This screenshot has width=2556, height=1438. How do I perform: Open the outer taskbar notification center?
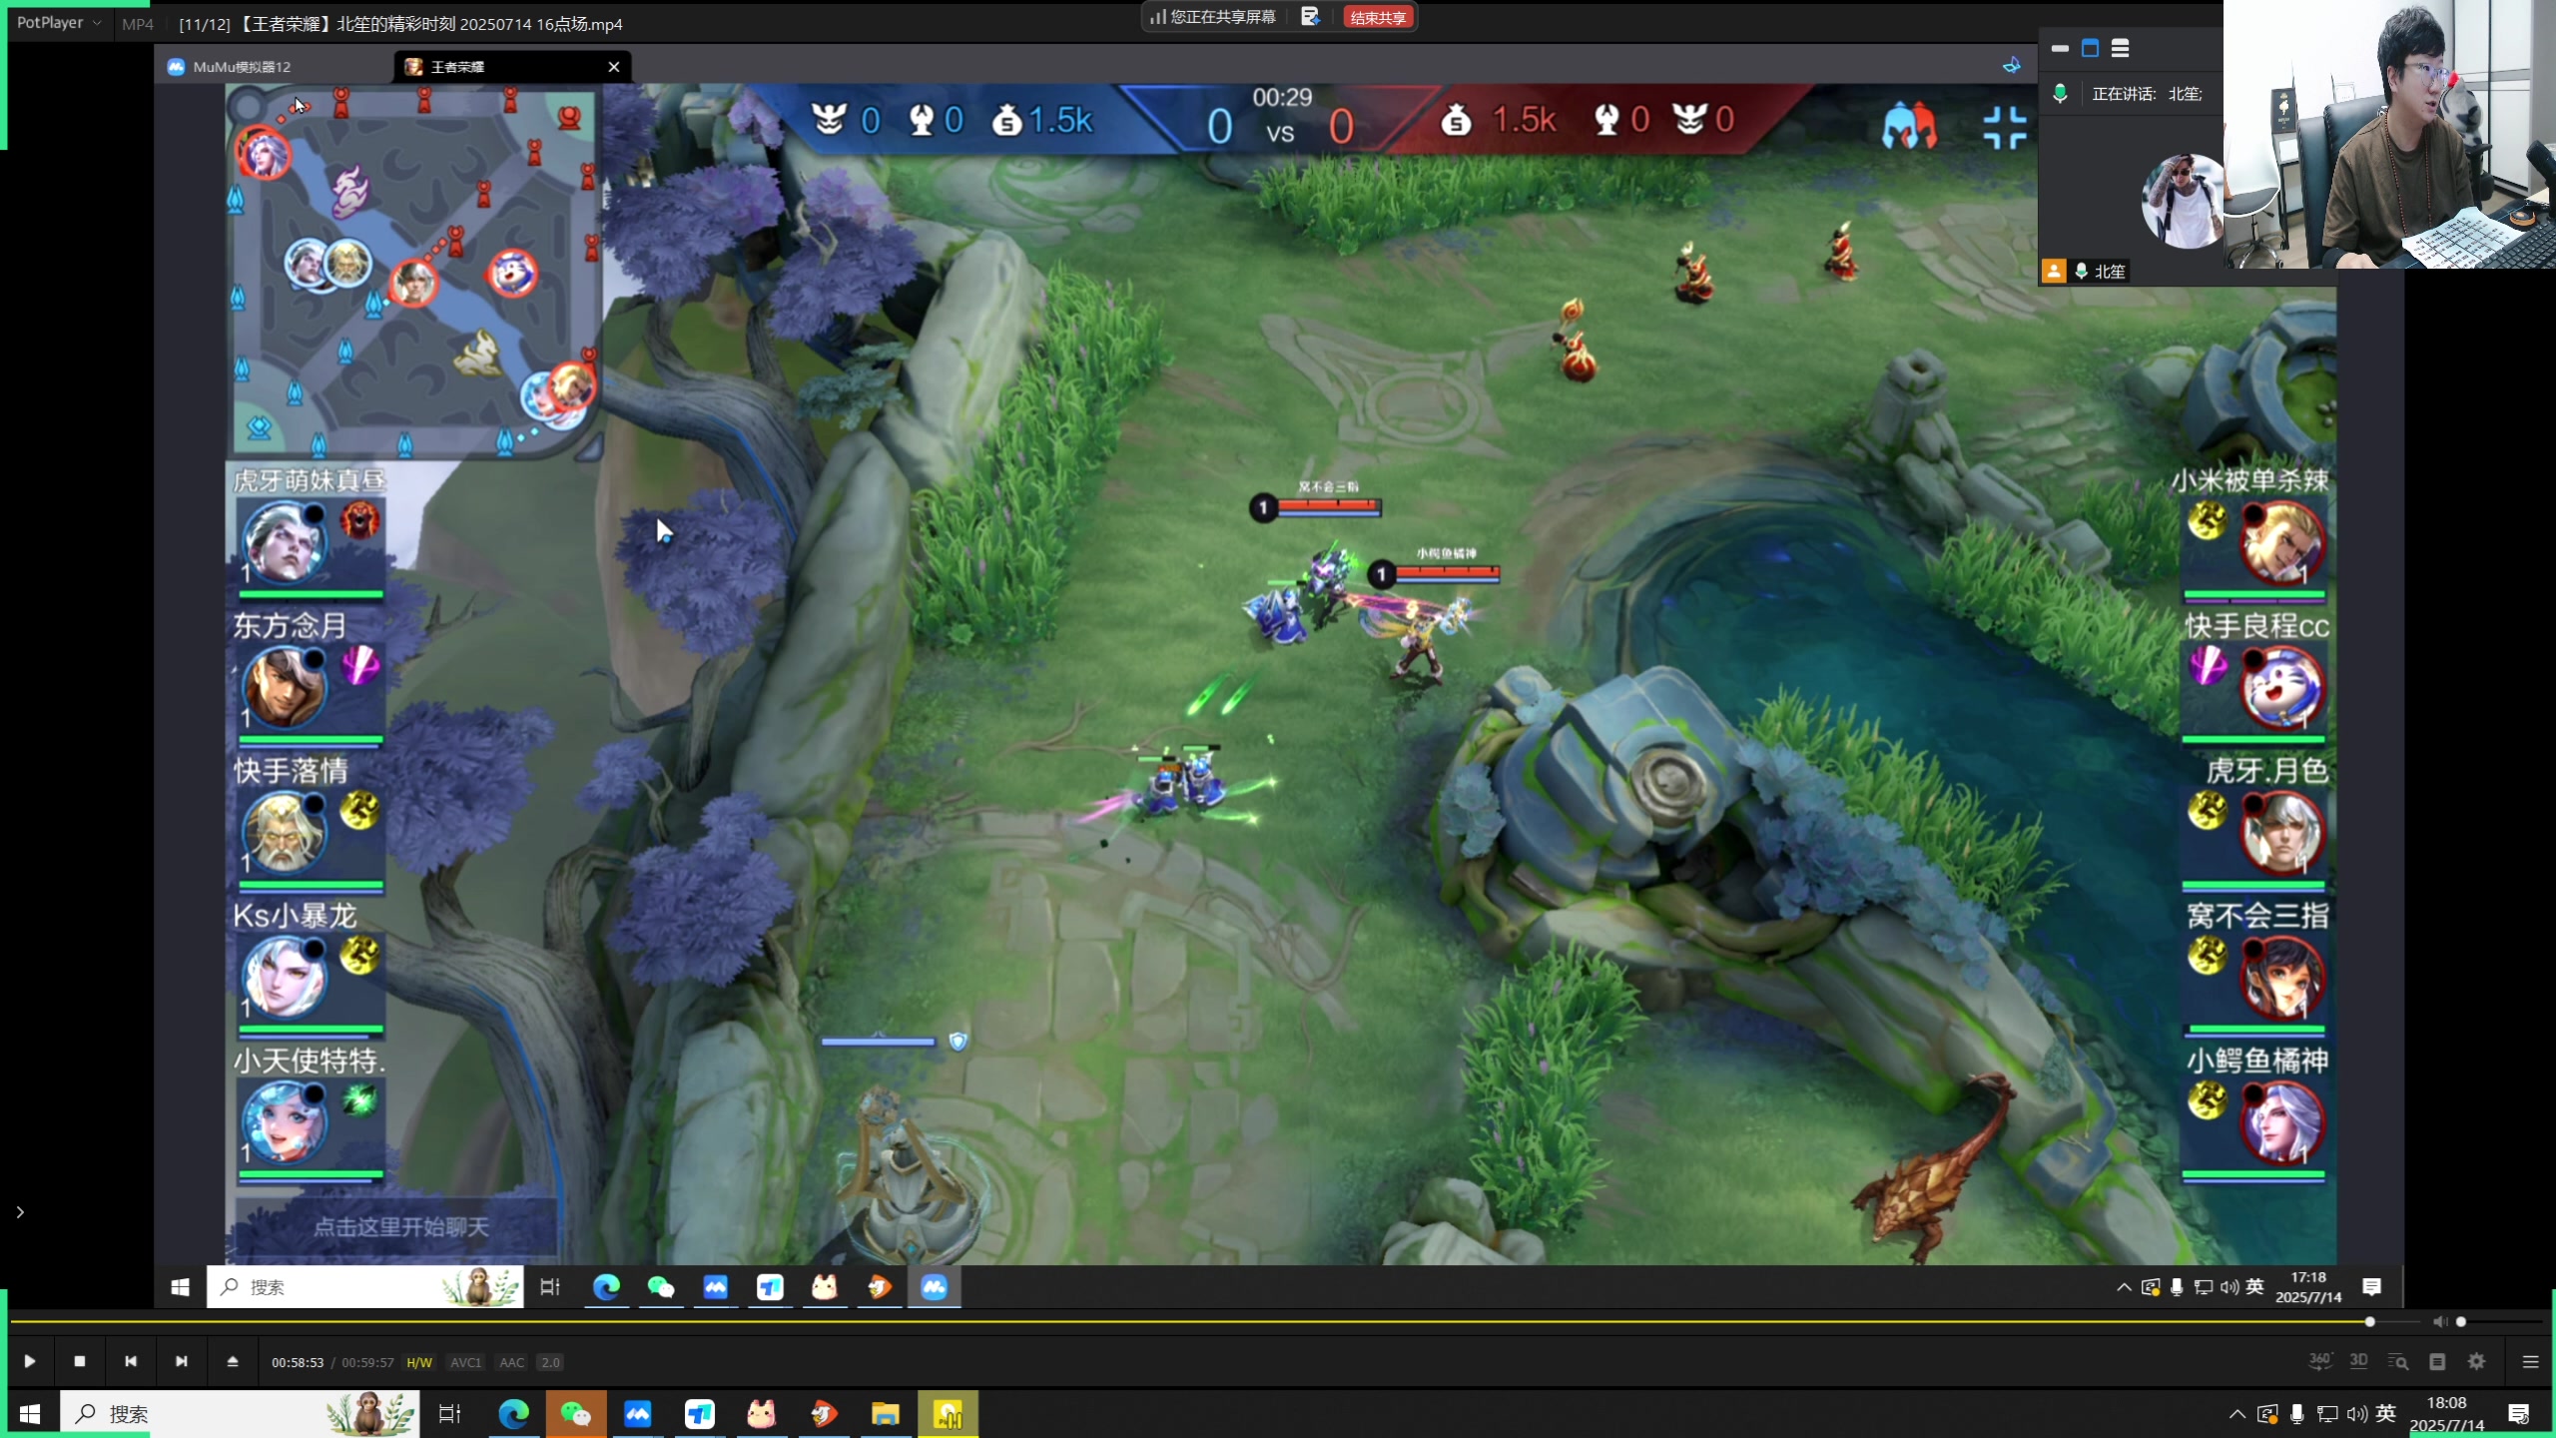pyautogui.click(x=2518, y=1414)
